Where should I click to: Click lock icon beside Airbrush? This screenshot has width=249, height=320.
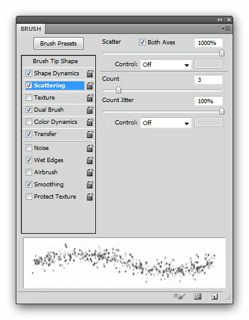coord(90,172)
